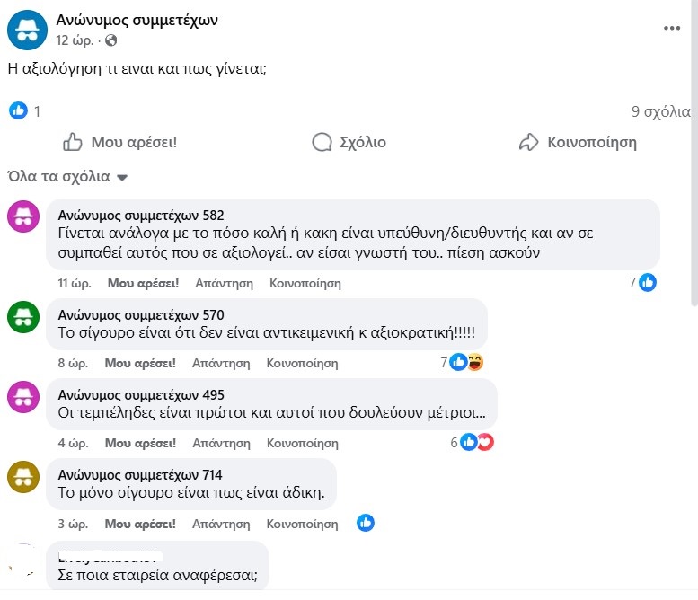
Task: Open the three-dot post options menu
Action: 672,28
